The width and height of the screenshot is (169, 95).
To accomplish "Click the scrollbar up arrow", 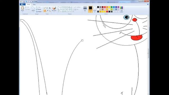I will click(148, 16).
